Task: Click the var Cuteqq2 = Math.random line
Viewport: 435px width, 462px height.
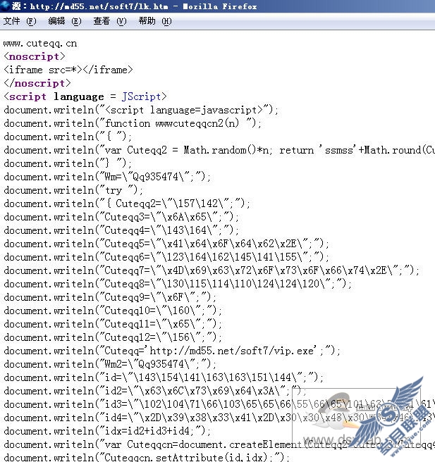Action: click(x=219, y=150)
